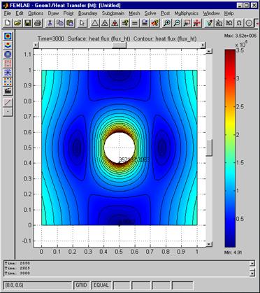Toggle the GRID status bar button
The height and width of the screenshot is (293, 260).
coord(81,285)
